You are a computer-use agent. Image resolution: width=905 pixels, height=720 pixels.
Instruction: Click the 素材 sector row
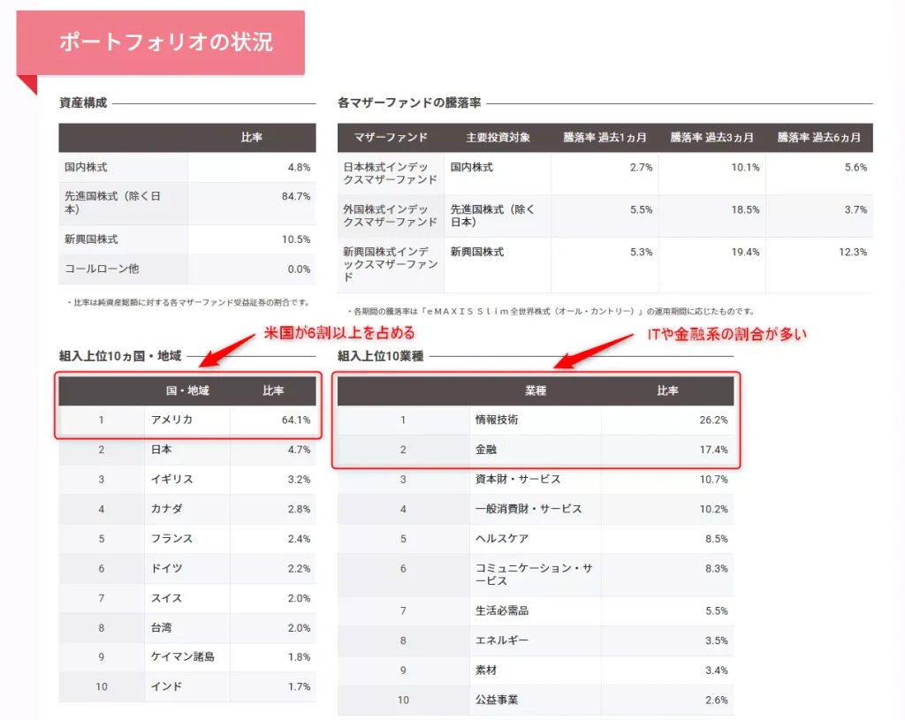coord(536,671)
